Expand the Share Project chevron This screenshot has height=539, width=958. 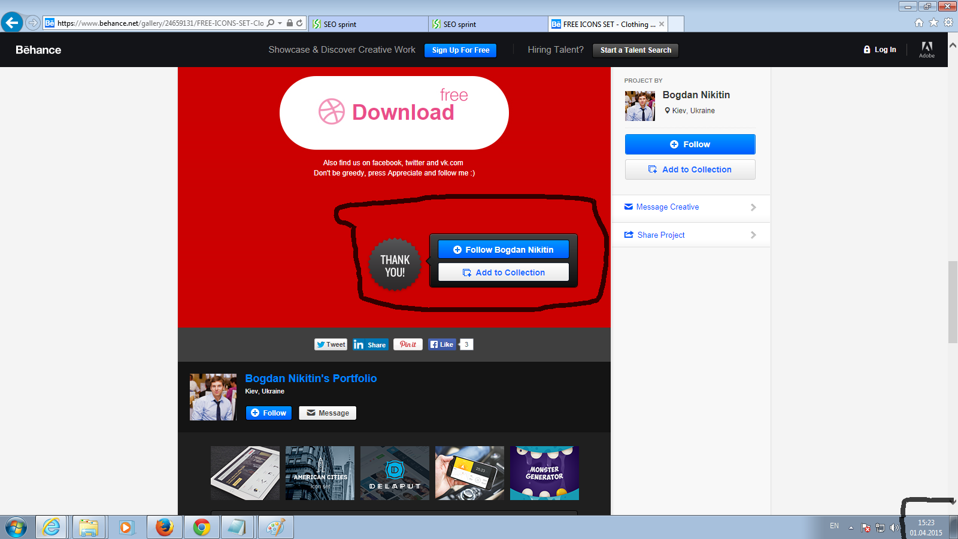[x=753, y=235]
